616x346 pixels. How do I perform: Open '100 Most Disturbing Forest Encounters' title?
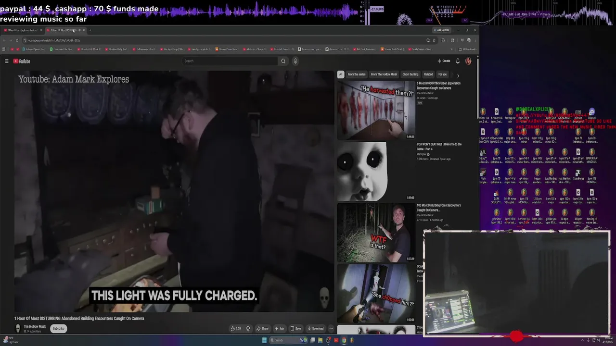(x=438, y=208)
